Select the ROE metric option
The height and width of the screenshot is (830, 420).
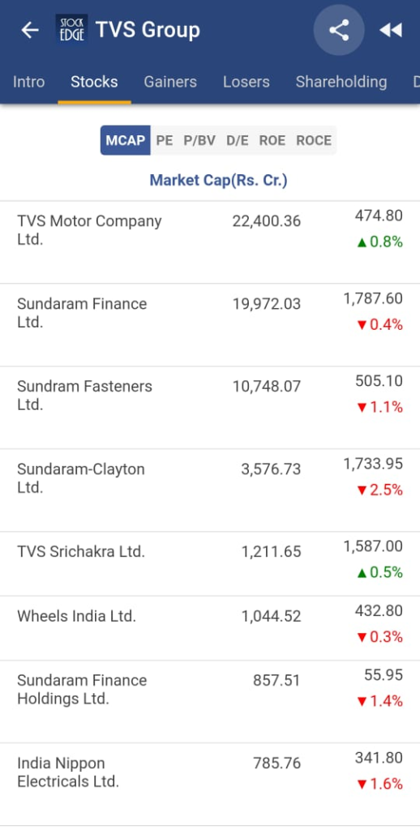pos(272,140)
